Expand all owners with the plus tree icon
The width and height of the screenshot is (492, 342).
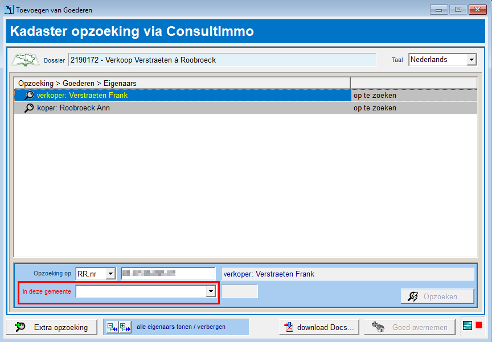coord(125,327)
